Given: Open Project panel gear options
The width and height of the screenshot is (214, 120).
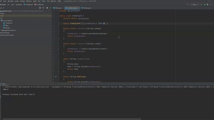Looking at the screenshot, I should pyautogui.click(x=47, y=8).
